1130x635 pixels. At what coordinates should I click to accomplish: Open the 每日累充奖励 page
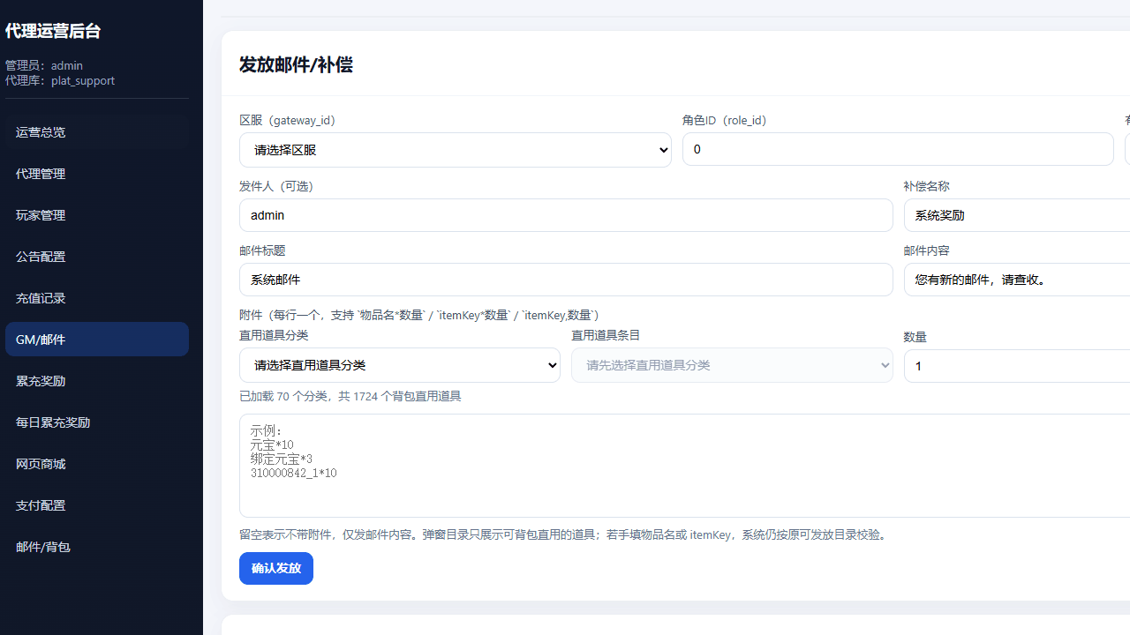(53, 422)
